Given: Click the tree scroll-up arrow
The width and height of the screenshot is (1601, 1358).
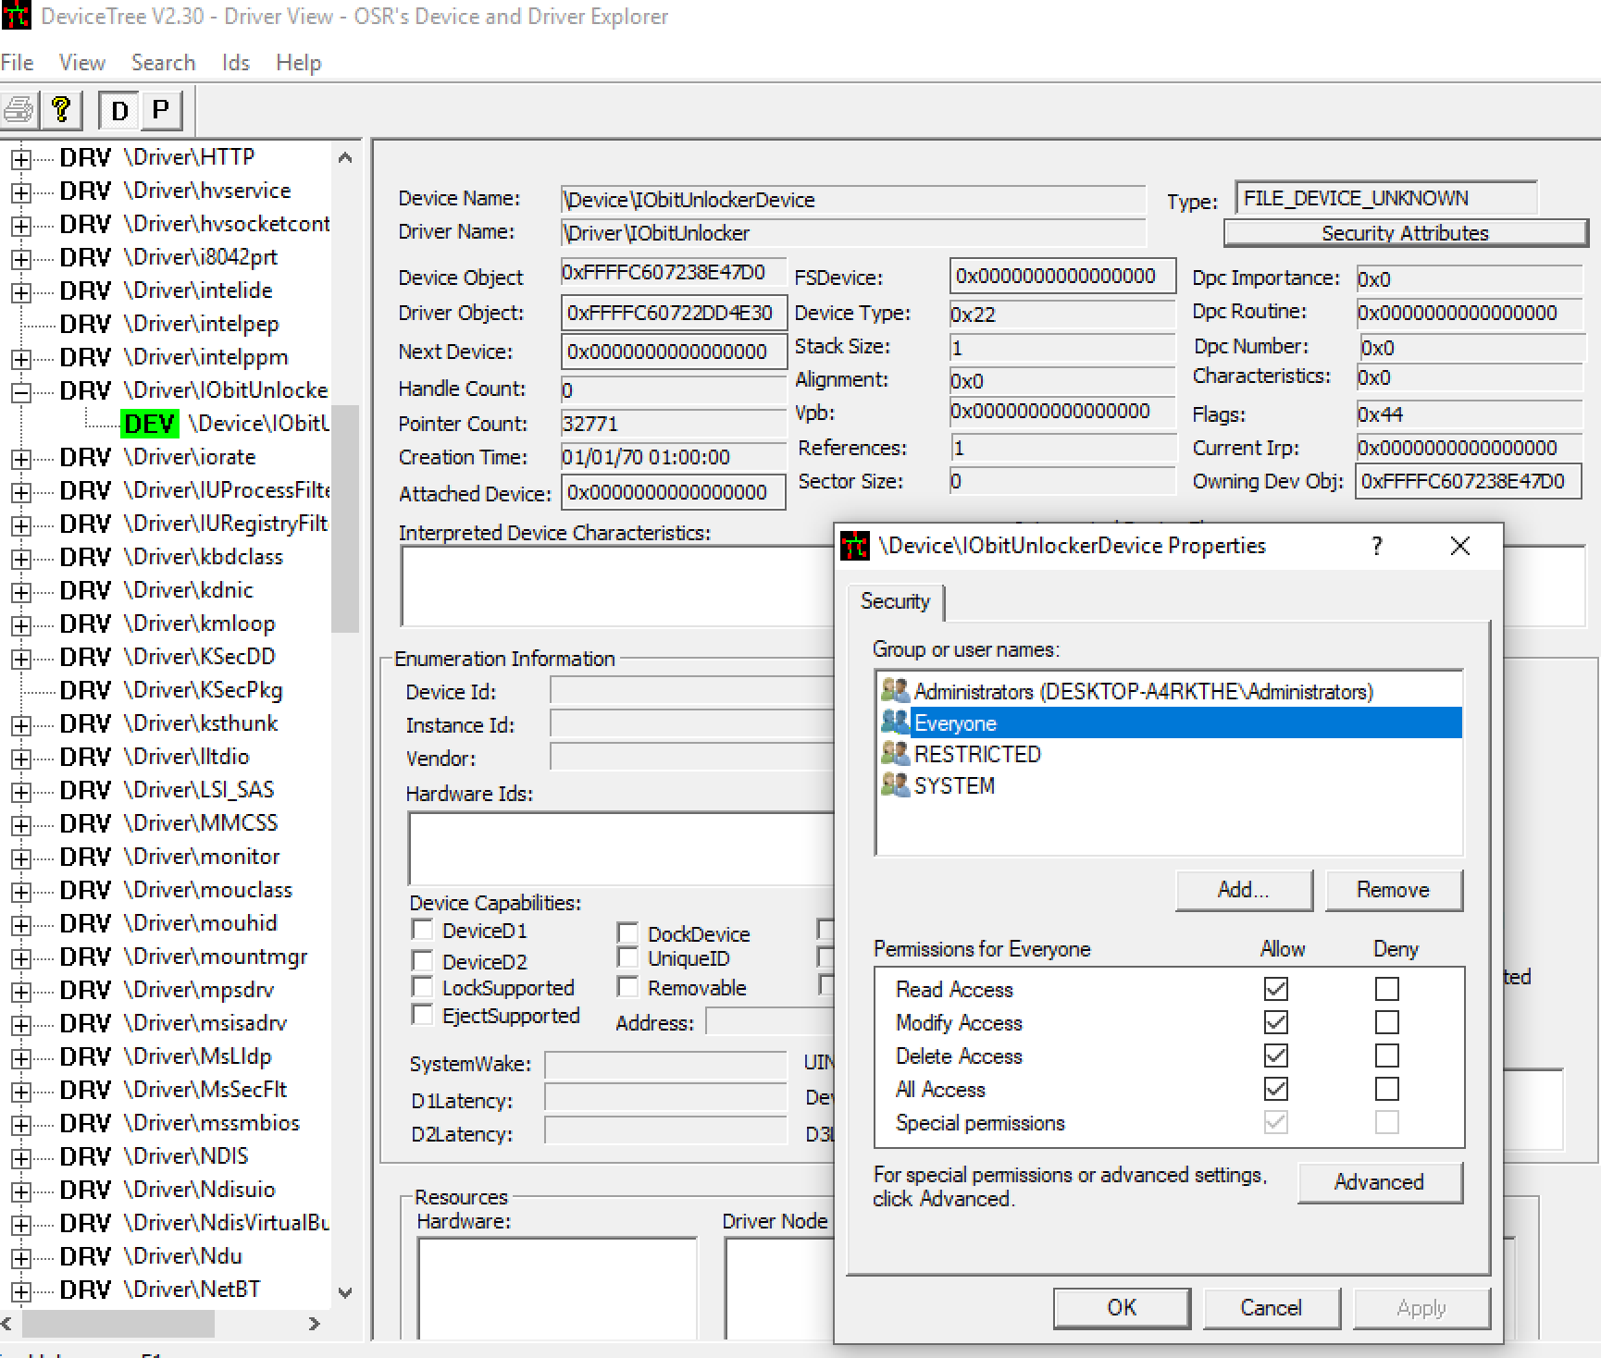Looking at the screenshot, I should tap(345, 157).
